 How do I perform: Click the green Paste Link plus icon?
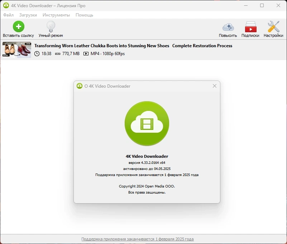19,26
